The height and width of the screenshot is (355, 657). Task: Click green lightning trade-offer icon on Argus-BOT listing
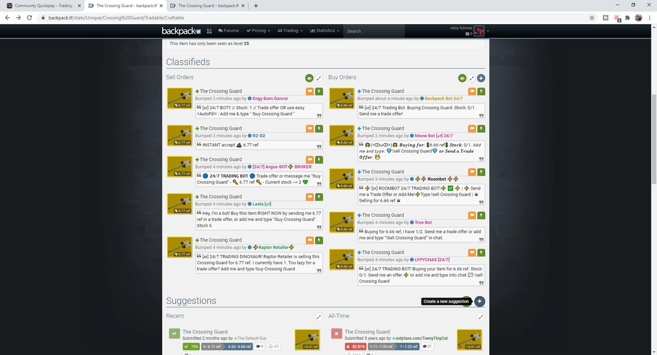click(319, 160)
